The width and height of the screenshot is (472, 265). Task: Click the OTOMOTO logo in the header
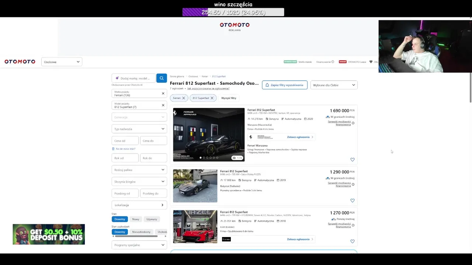pos(20,62)
